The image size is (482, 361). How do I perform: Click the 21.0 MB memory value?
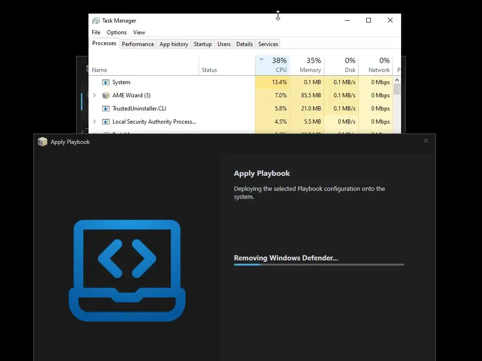[311, 109]
